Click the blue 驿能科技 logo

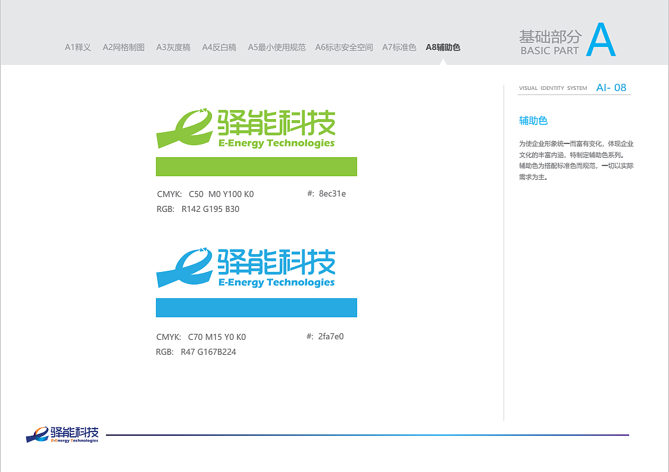pyautogui.click(x=246, y=268)
